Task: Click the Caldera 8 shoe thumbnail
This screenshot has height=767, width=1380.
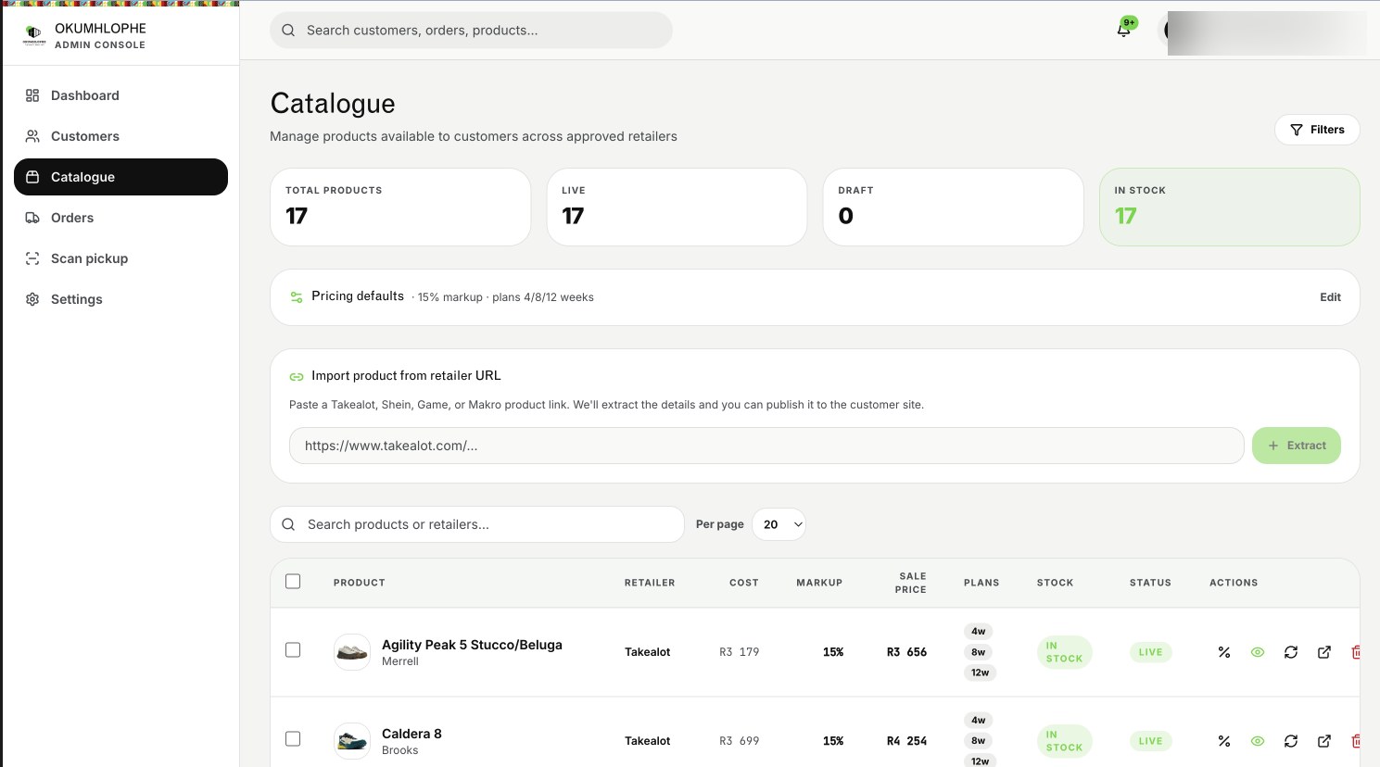Action: click(352, 741)
